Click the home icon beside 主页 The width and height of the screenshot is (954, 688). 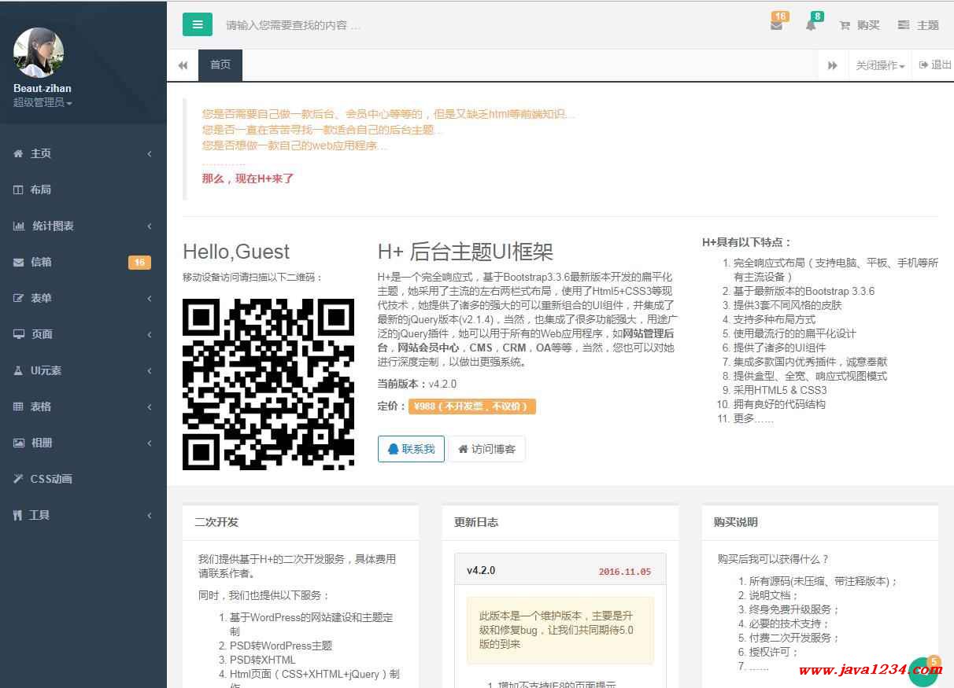point(18,153)
